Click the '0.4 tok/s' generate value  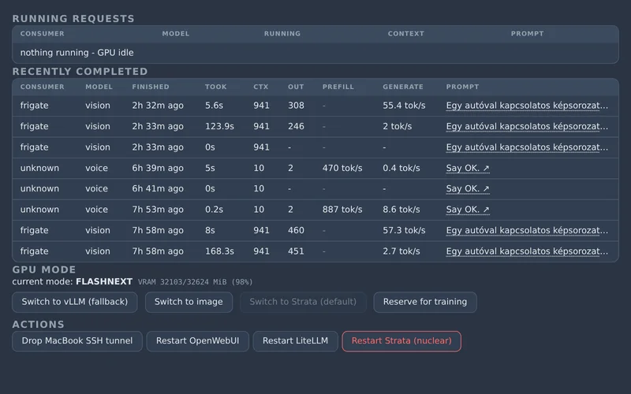(401, 169)
